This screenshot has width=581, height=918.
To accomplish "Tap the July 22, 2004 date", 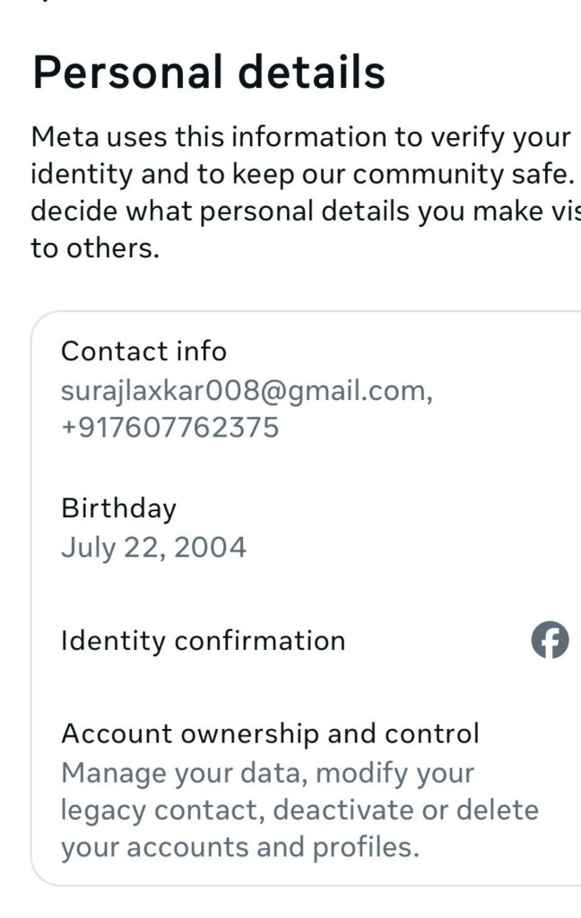I will click(153, 548).
